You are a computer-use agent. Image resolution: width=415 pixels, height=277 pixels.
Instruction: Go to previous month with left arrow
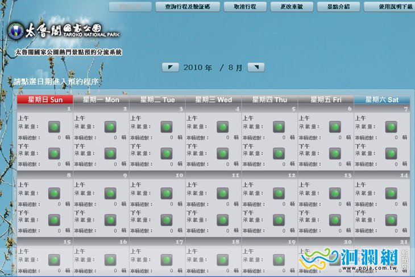coord(170,67)
